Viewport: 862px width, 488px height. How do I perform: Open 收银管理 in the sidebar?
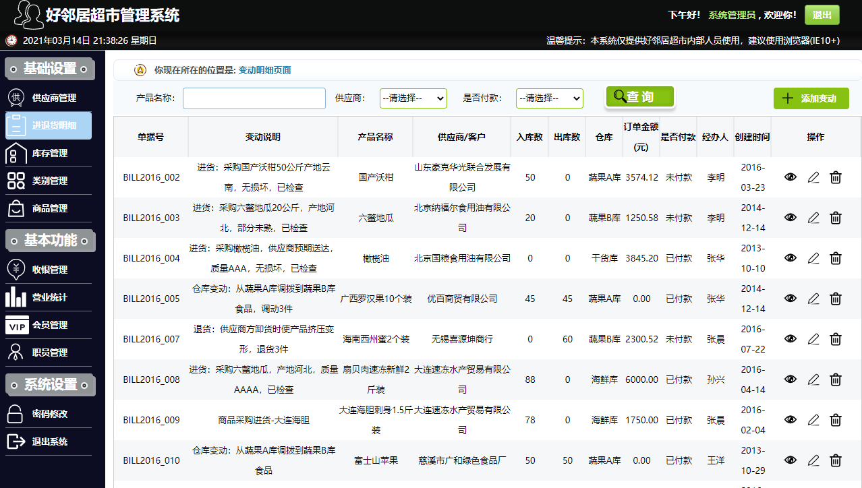(49, 269)
